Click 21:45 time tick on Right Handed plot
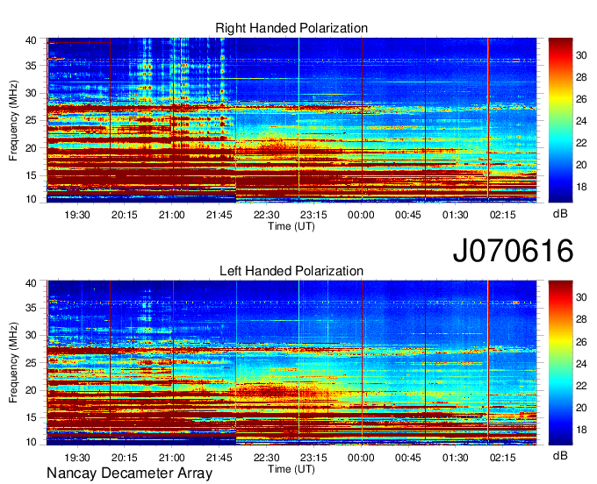This screenshot has width=597, height=484. 219,215
